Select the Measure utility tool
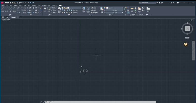The image size is (196, 103). click(x=132, y=9)
